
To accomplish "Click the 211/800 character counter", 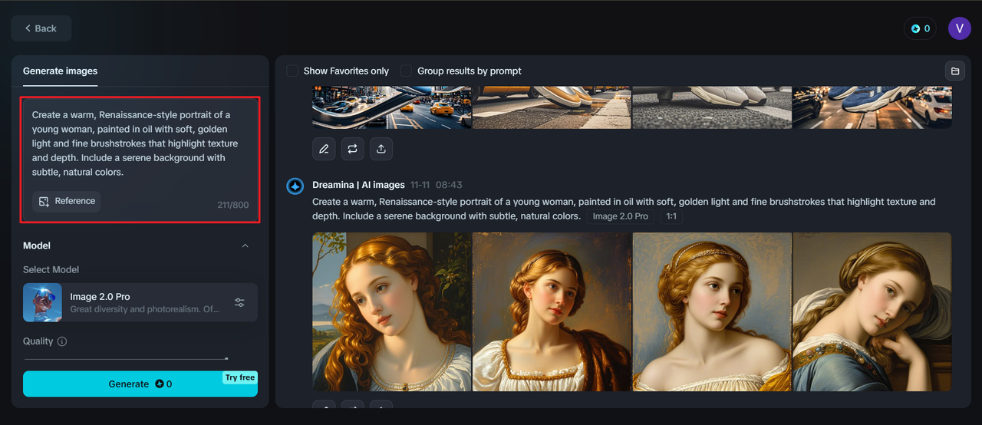I will click(232, 205).
